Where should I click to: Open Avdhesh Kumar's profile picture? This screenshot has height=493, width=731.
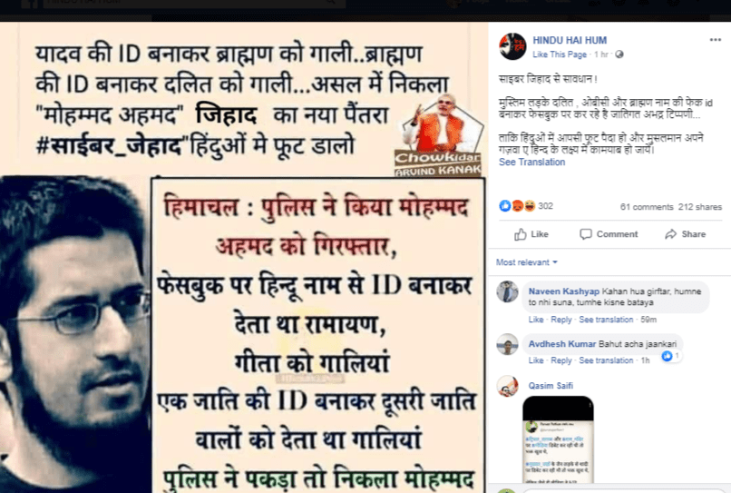[507, 344]
